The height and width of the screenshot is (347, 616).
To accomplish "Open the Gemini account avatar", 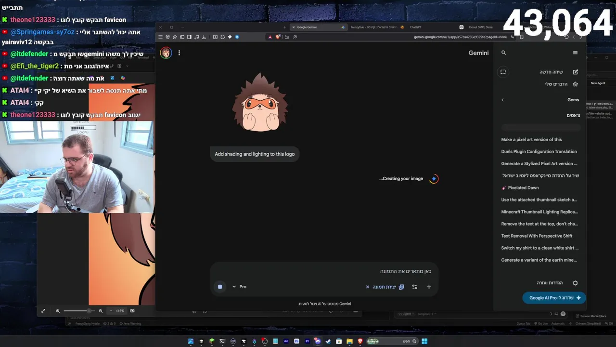I will pyautogui.click(x=166, y=53).
